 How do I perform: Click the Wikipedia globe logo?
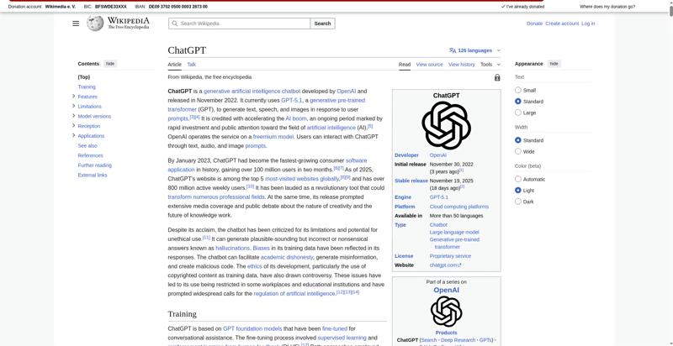pos(95,24)
